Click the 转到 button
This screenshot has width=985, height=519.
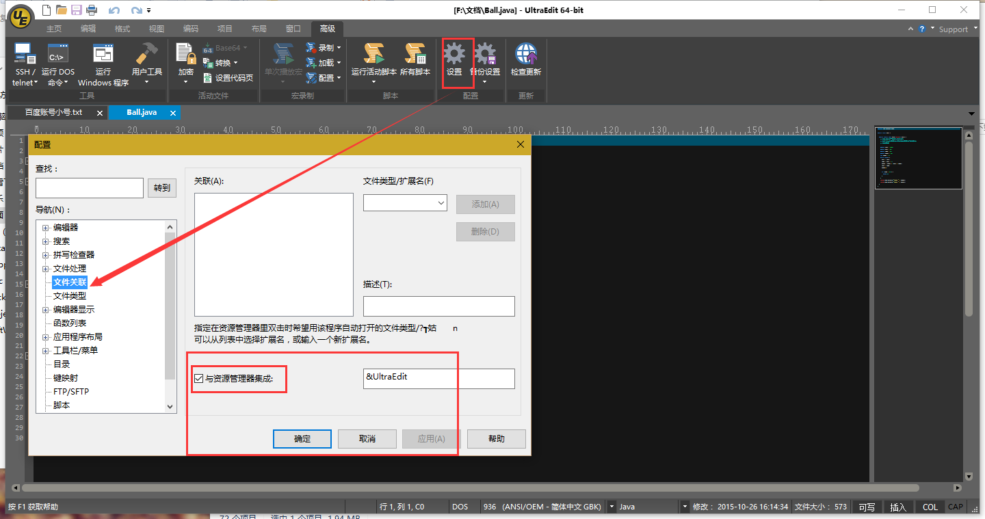[x=162, y=188]
